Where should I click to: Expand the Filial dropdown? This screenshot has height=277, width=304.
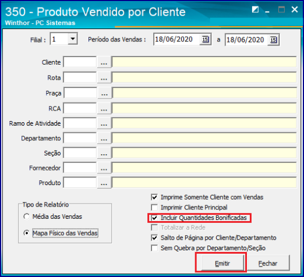[73, 39]
